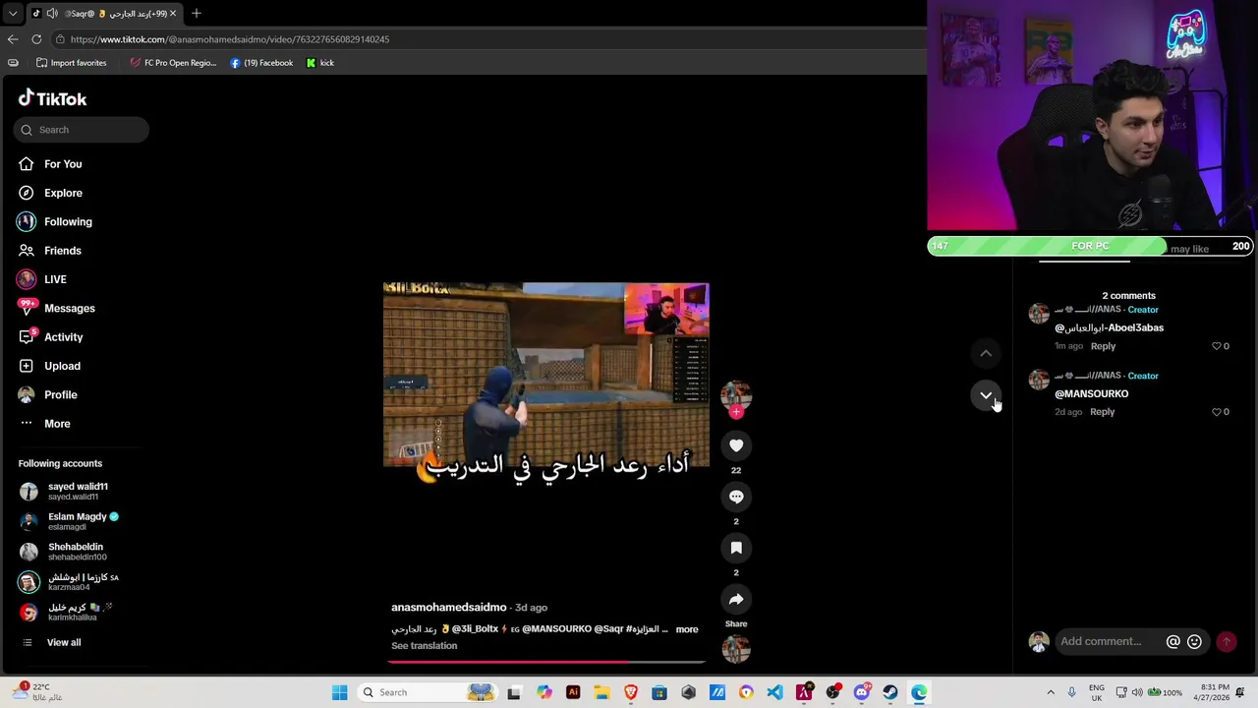Open the Import favorites bookmark

click(x=71, y=63)
